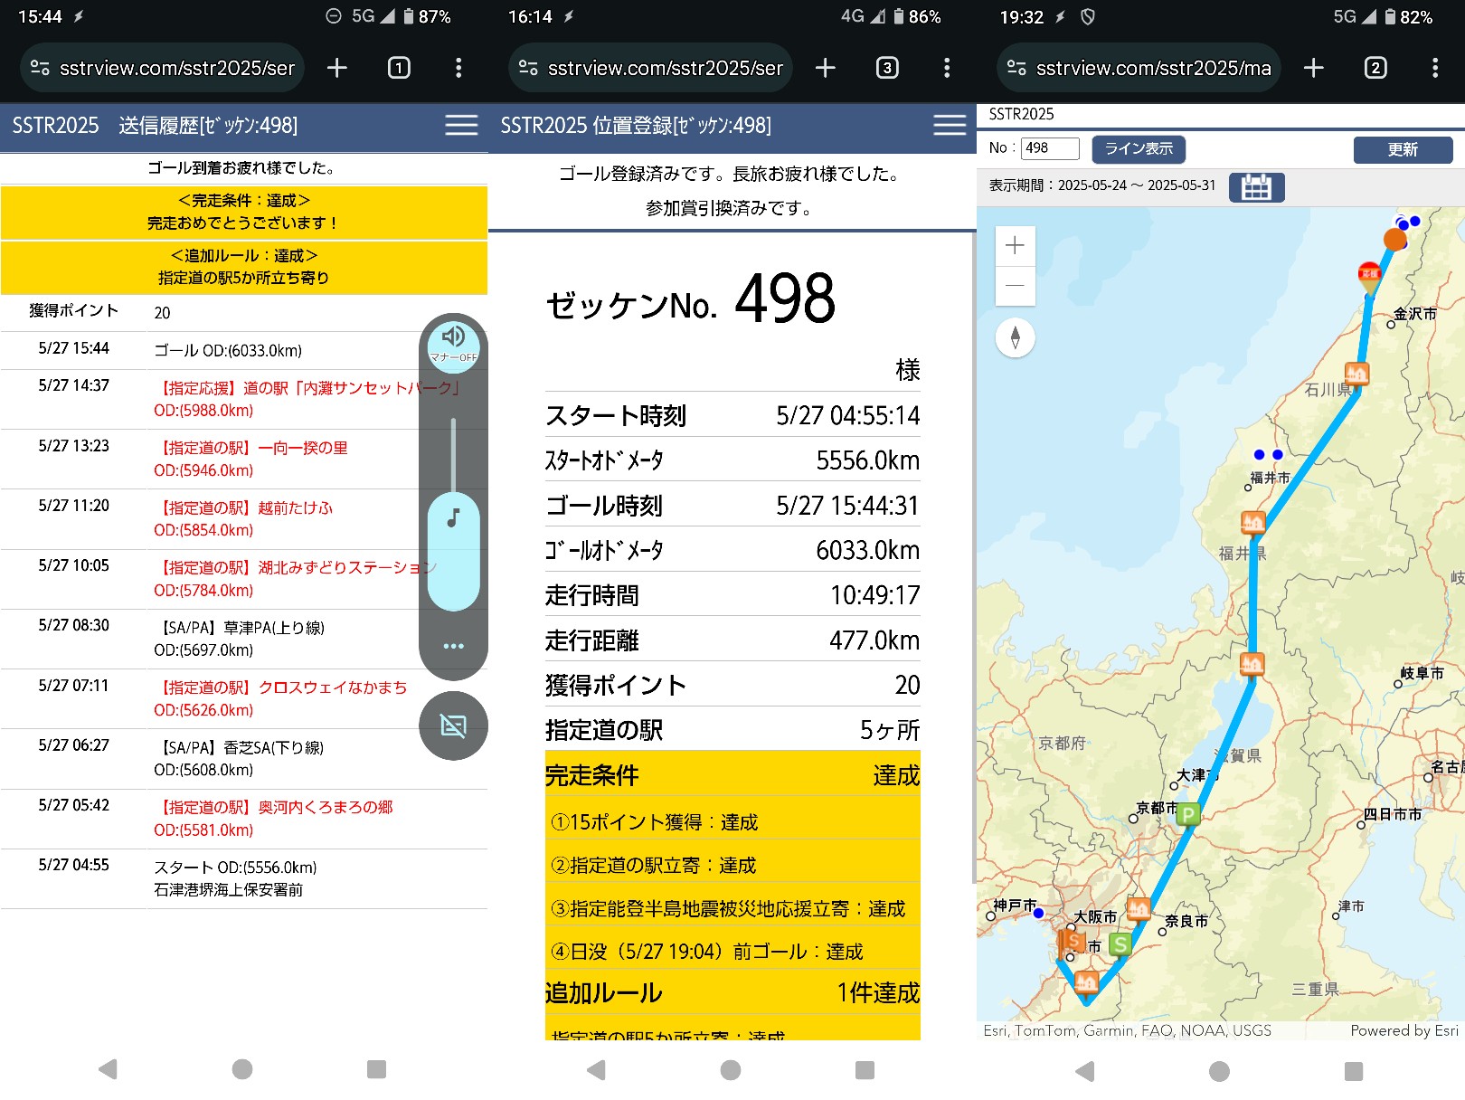Click 追加ルール 1件達成 row

click(x=732, y=992)
